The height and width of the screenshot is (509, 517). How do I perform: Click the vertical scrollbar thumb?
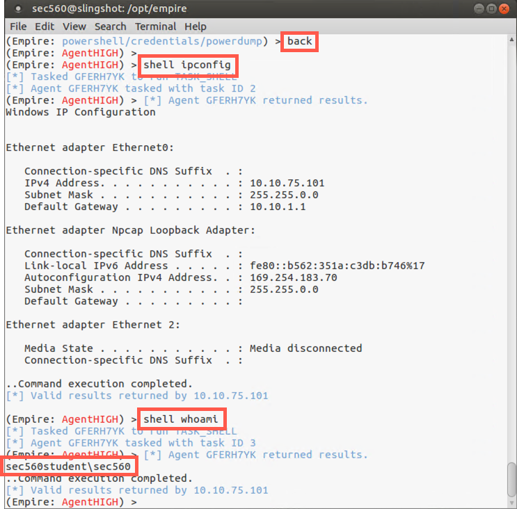(x=511, y=479)
